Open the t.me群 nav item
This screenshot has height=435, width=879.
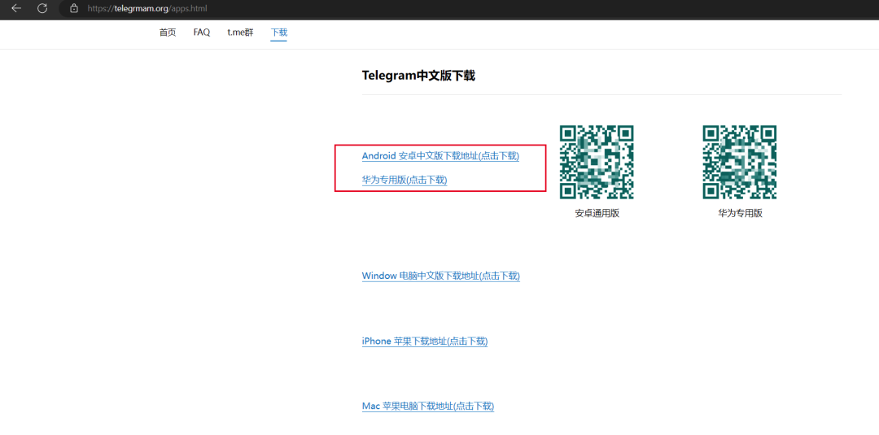pos(240,33)
